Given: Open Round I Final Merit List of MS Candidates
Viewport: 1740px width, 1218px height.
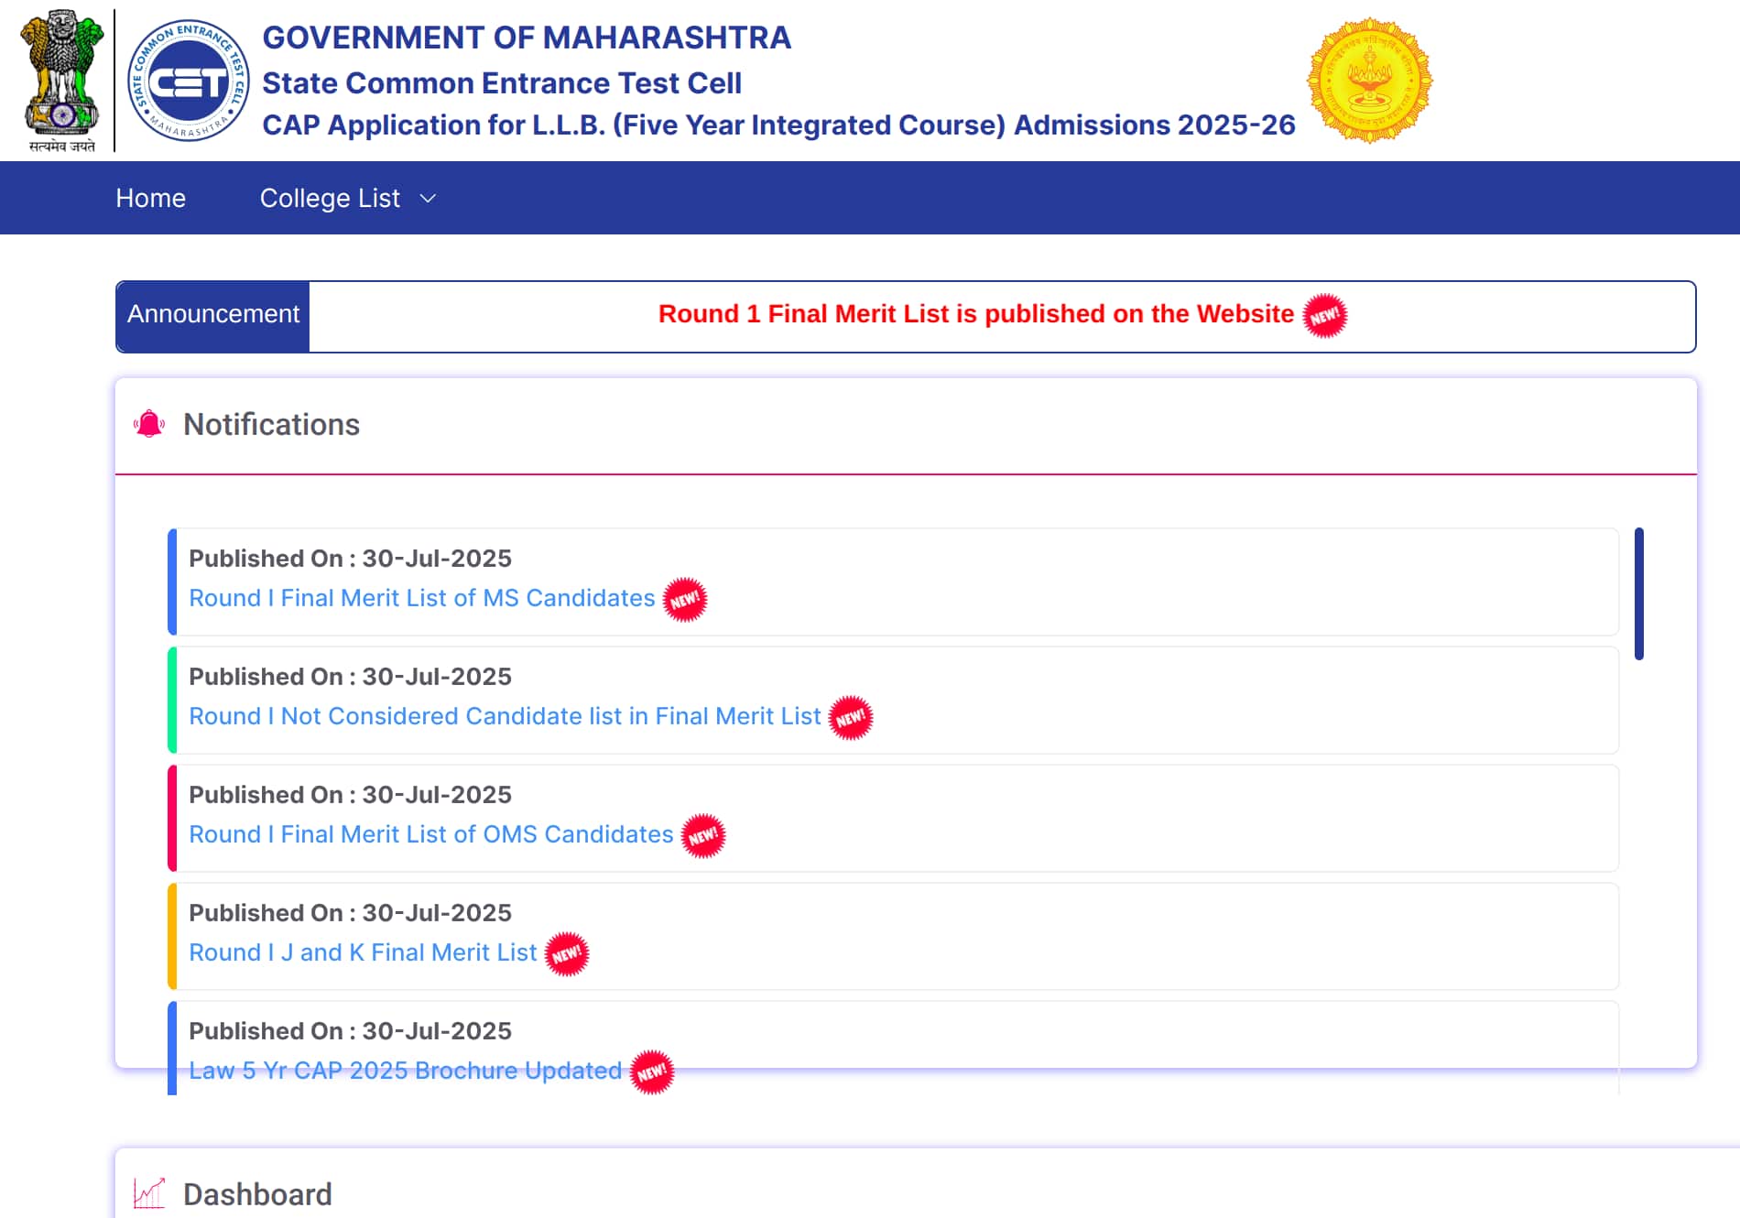Looking at the screenshot, I should point(422,598).
